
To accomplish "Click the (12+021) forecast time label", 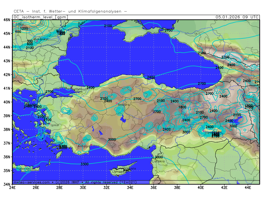I will pos(128,182).
